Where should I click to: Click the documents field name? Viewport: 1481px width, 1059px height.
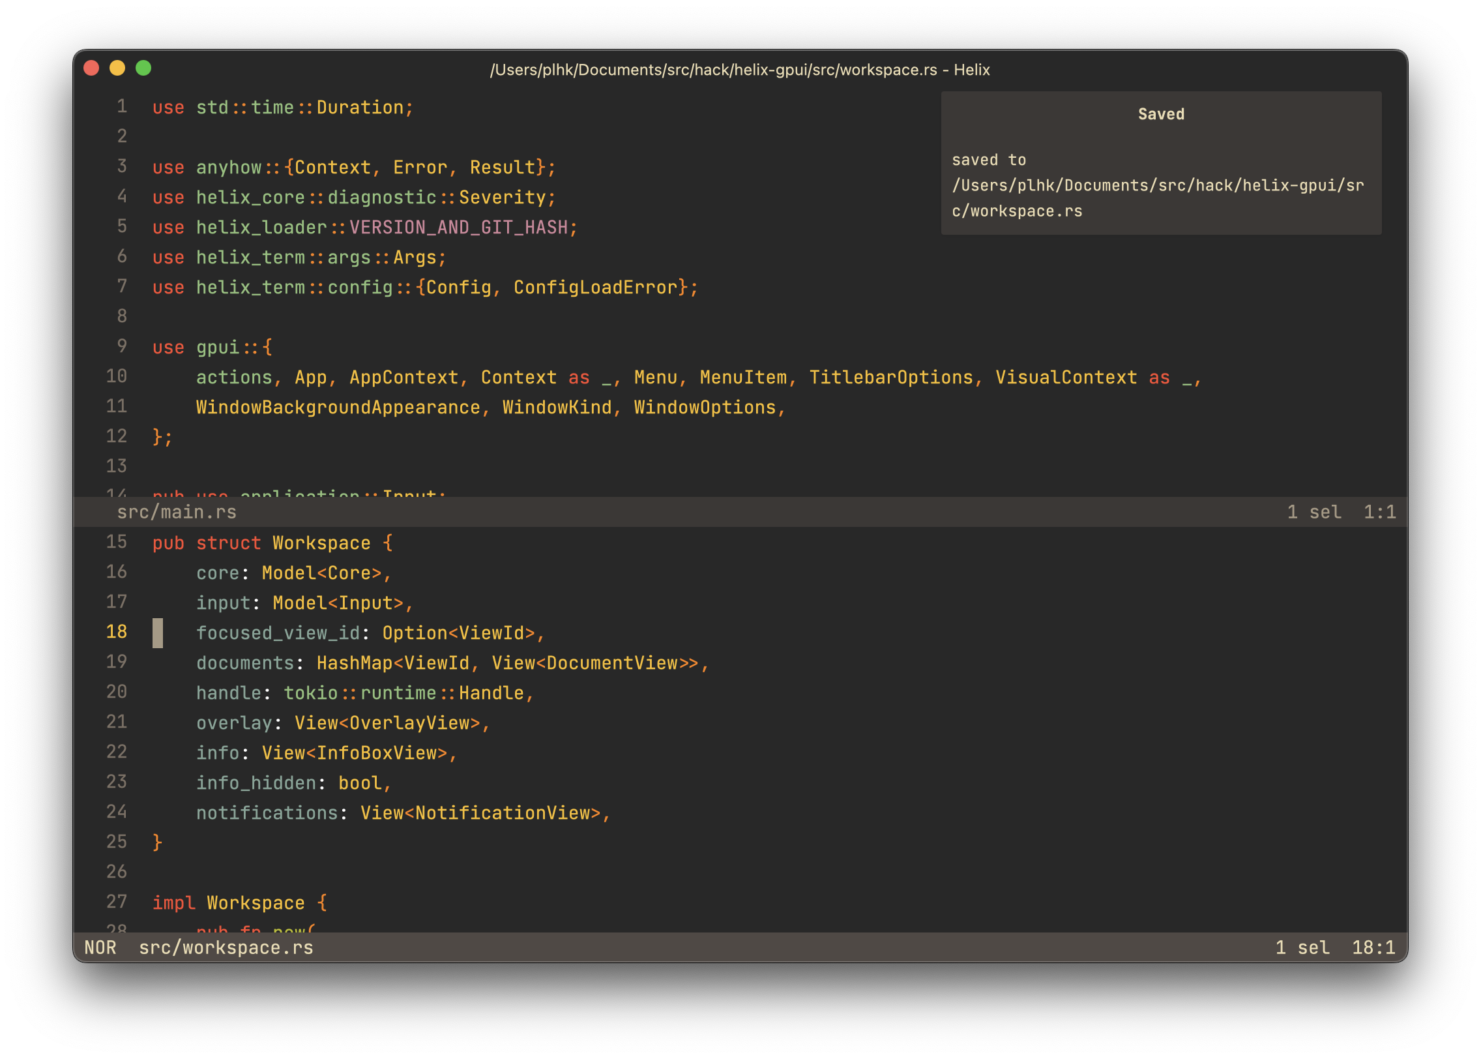[x=246, y=663]
